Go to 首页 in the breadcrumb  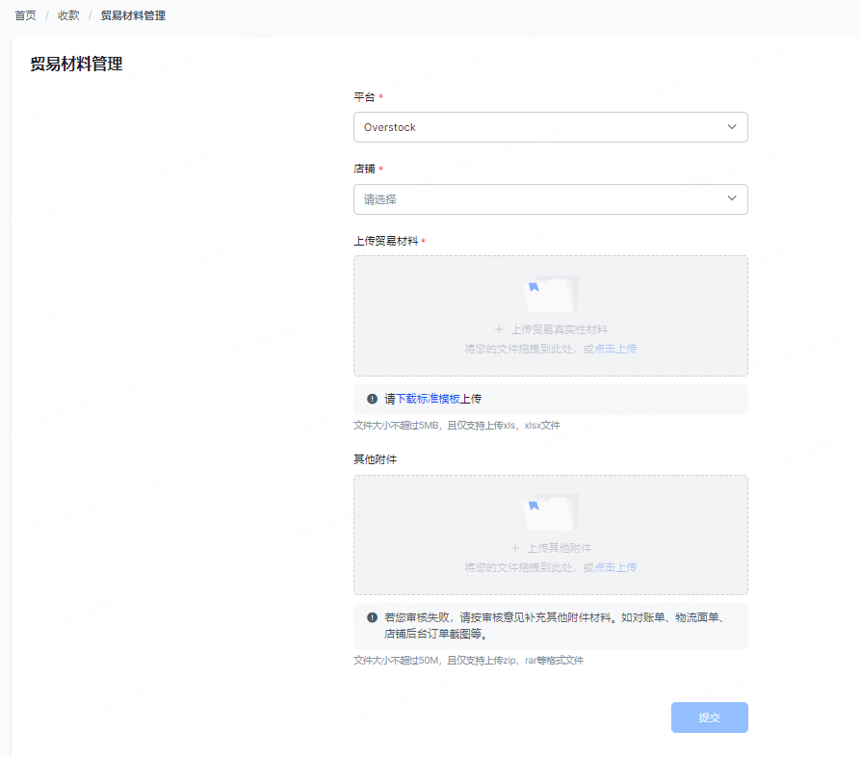[25, 16]
